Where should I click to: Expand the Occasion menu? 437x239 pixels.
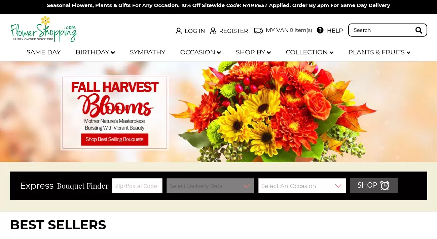201,52
